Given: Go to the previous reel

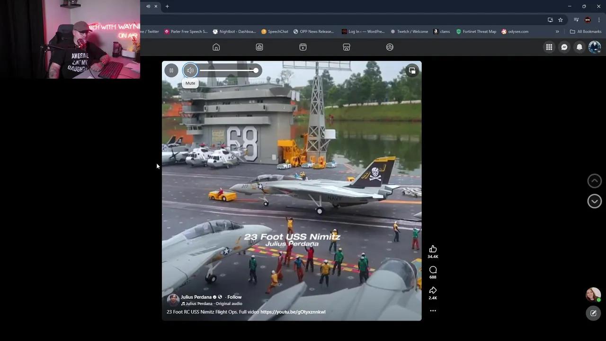Looking at the screenshot, I should tap(594, 181).
